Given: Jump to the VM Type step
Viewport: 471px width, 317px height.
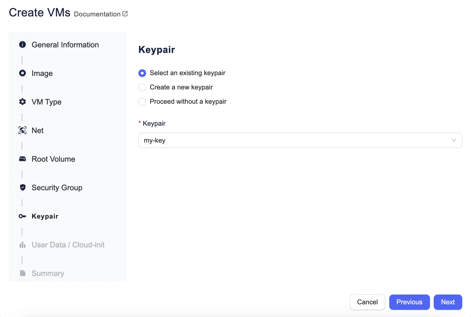Looking at the screenshot, I should click(x=46, y=102).
